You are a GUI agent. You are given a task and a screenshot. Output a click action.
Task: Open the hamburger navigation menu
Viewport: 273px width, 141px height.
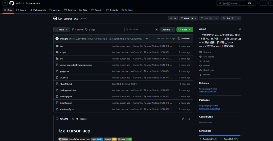click(5, 3)
